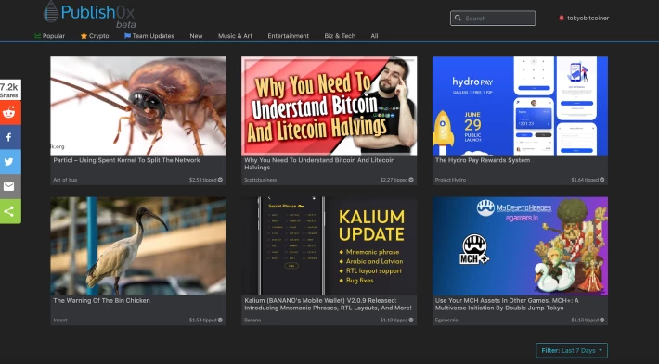The image size is (659, 364).
Task: Expand tip details on Hydro Pay article
Action: click(x=601, y=180)
